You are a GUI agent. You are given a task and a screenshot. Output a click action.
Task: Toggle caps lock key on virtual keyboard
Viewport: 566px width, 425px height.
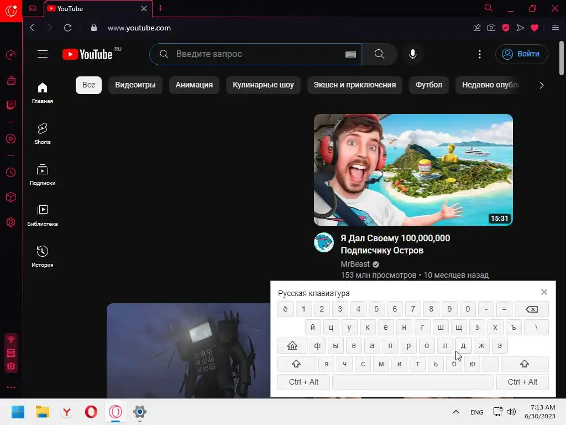(292, 346)
